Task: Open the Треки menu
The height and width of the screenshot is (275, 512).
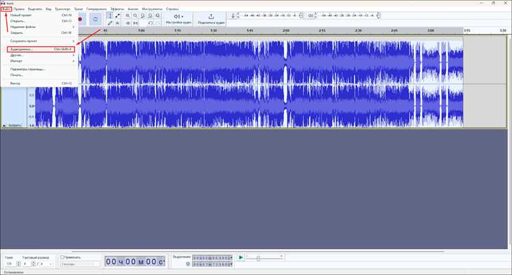Action: point(79,9)
